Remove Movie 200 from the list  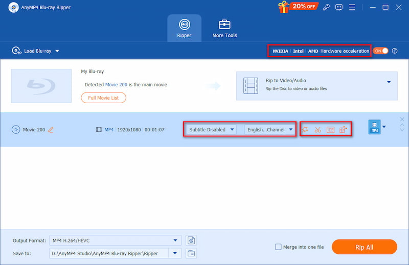[x=402, y=119]
